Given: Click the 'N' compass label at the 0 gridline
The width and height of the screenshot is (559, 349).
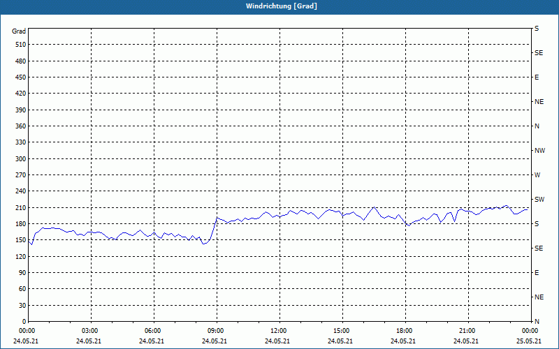Looking at the screenshot, I should [537, 322].
